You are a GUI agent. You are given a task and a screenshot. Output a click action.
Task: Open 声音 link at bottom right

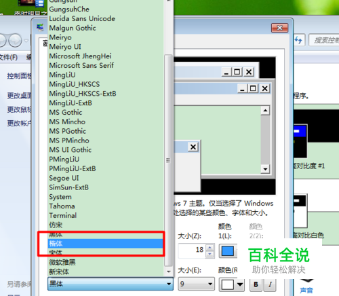pos(306,290)
